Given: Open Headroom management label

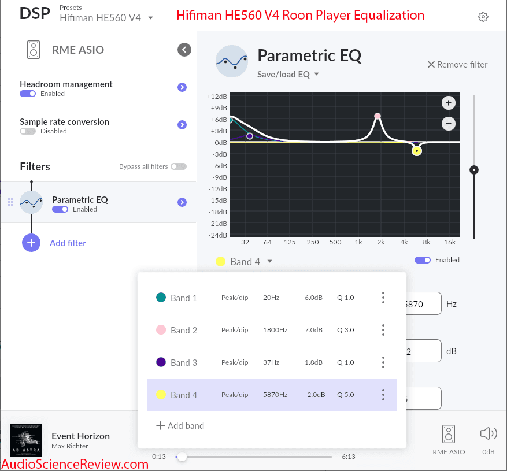Looking at the screenshot, I should coord(66,84).
